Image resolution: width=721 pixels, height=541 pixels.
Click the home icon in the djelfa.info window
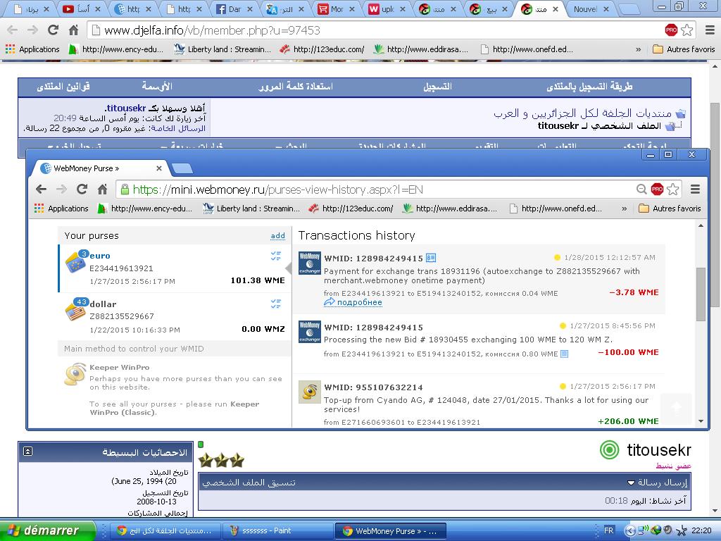(x=73, y=30)
